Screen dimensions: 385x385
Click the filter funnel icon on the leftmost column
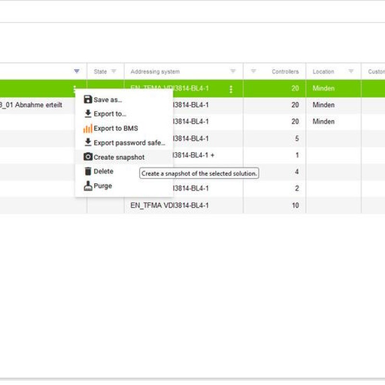coord(76,71)
